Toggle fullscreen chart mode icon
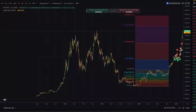 188,3
